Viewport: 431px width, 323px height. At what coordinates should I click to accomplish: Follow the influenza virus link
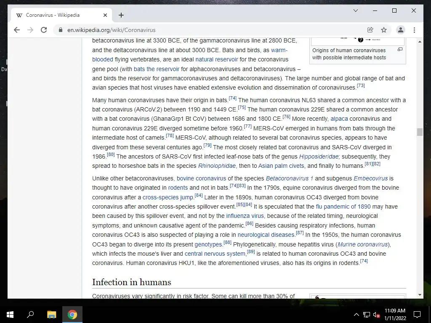[245, 216]
